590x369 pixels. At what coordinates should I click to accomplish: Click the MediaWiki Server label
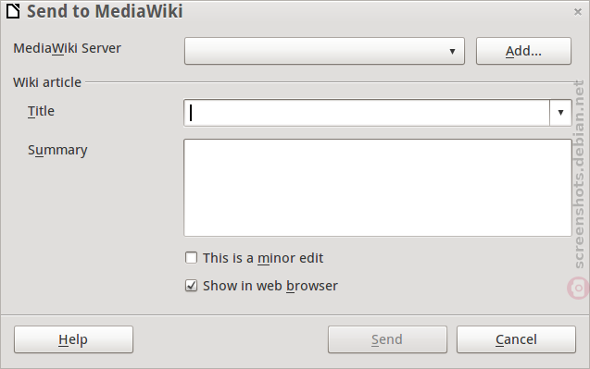coord(67,48)
